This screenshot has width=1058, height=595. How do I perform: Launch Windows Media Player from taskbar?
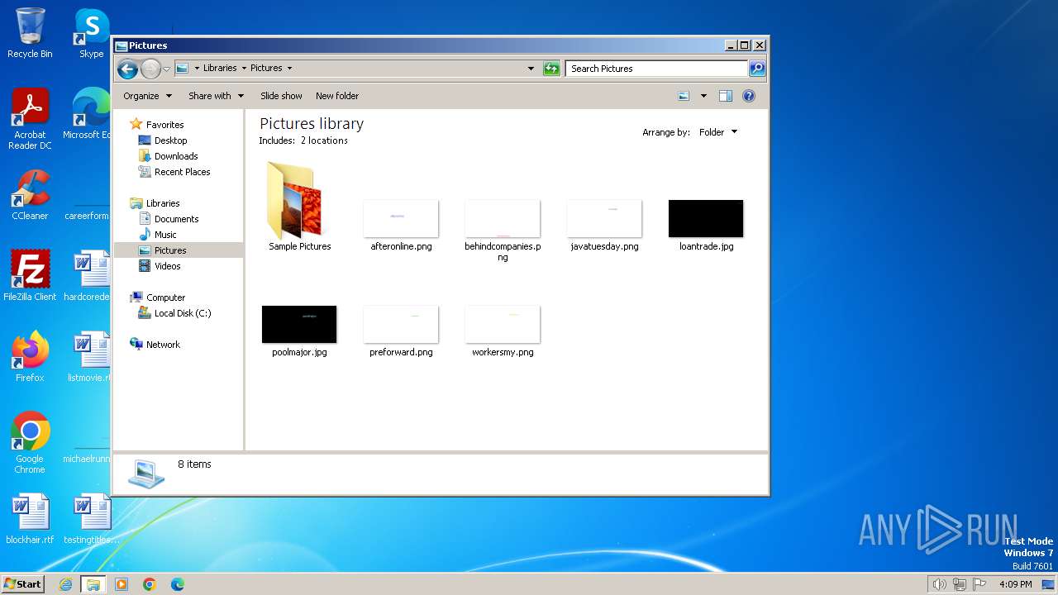point(122,584)
